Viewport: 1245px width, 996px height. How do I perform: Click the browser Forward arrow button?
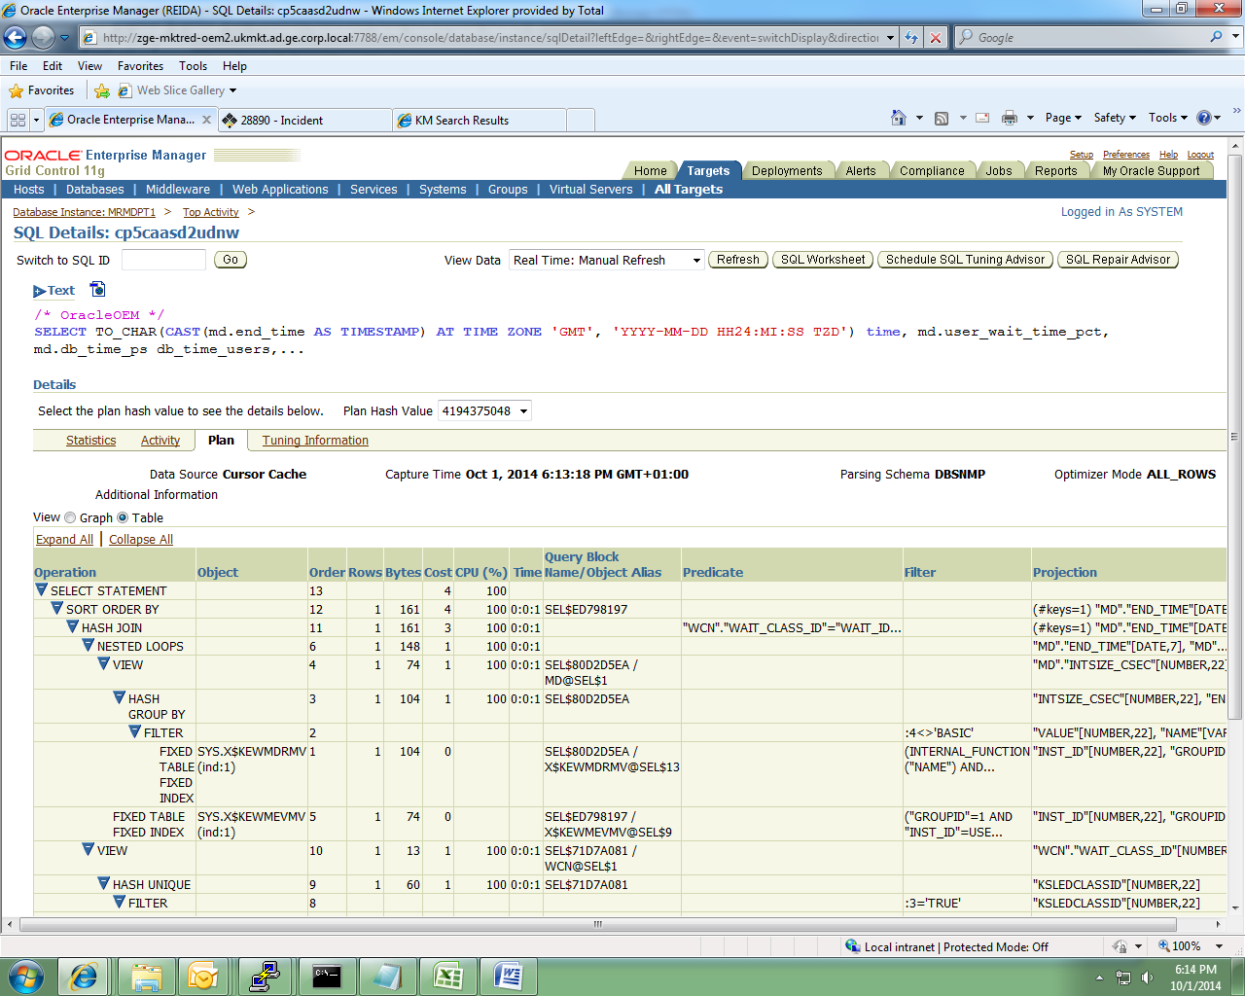[43, 37]
